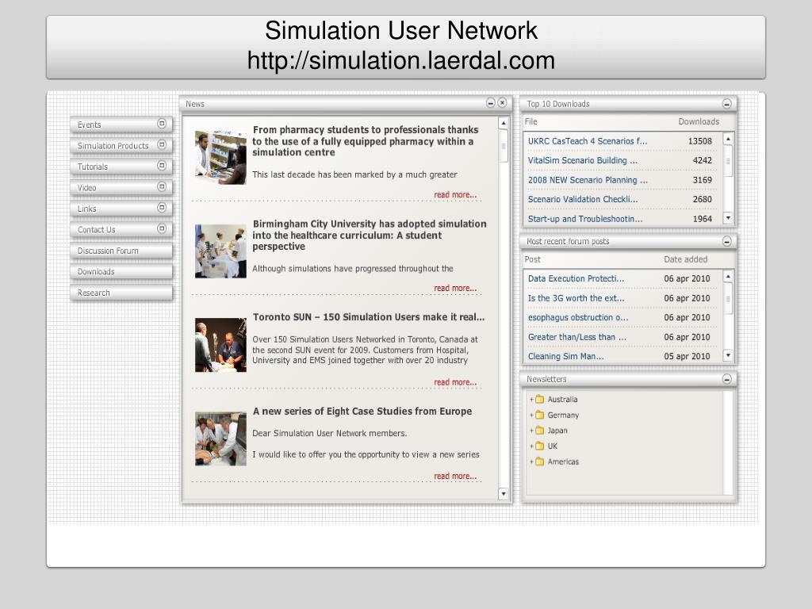Read more about Toronto SUN article

[455, 382]
